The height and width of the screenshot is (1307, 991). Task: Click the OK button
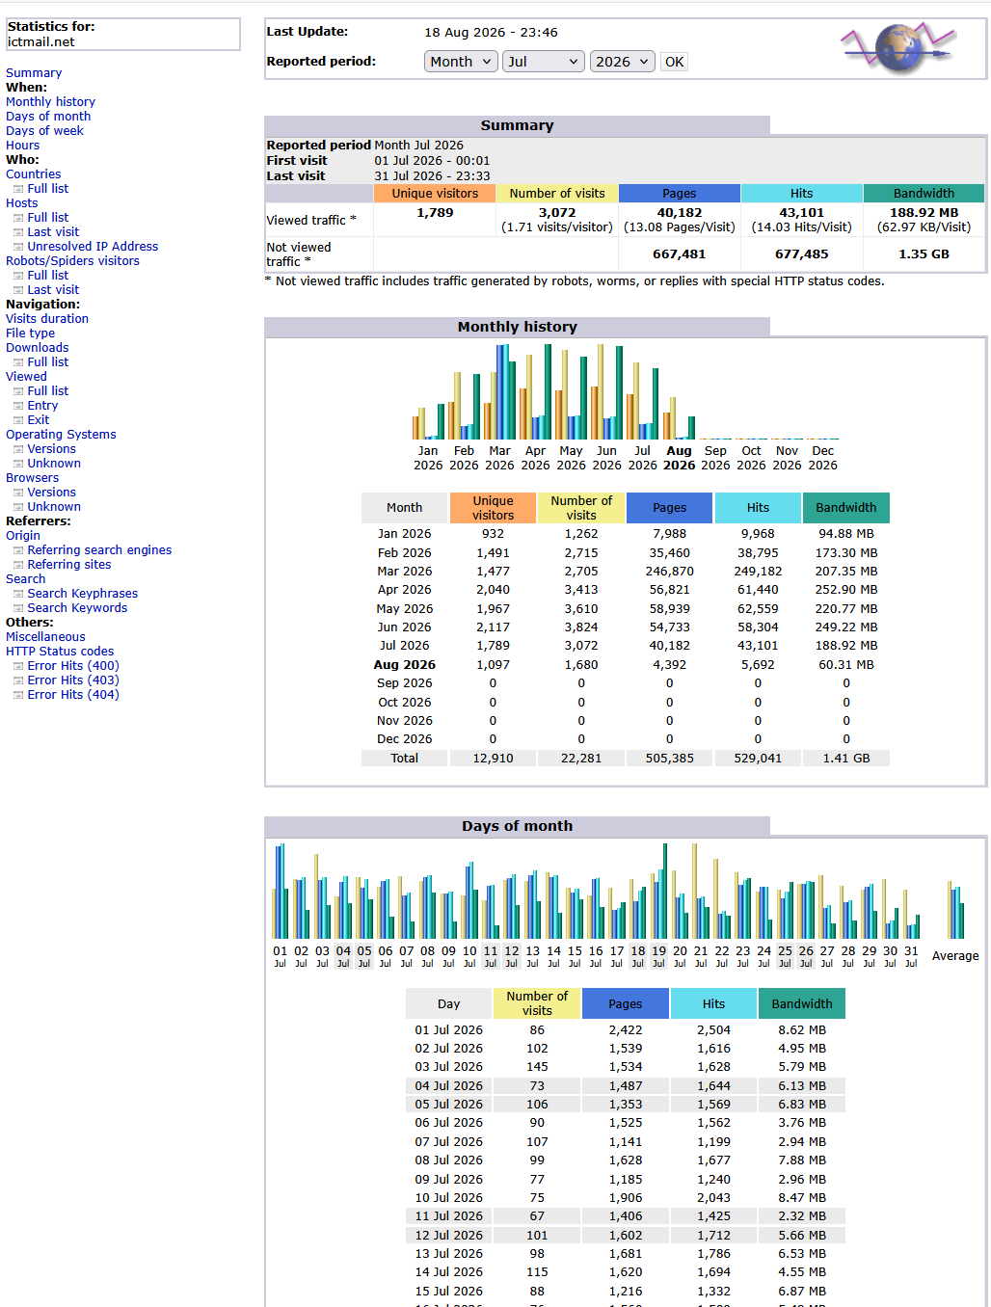click(675, 62)
